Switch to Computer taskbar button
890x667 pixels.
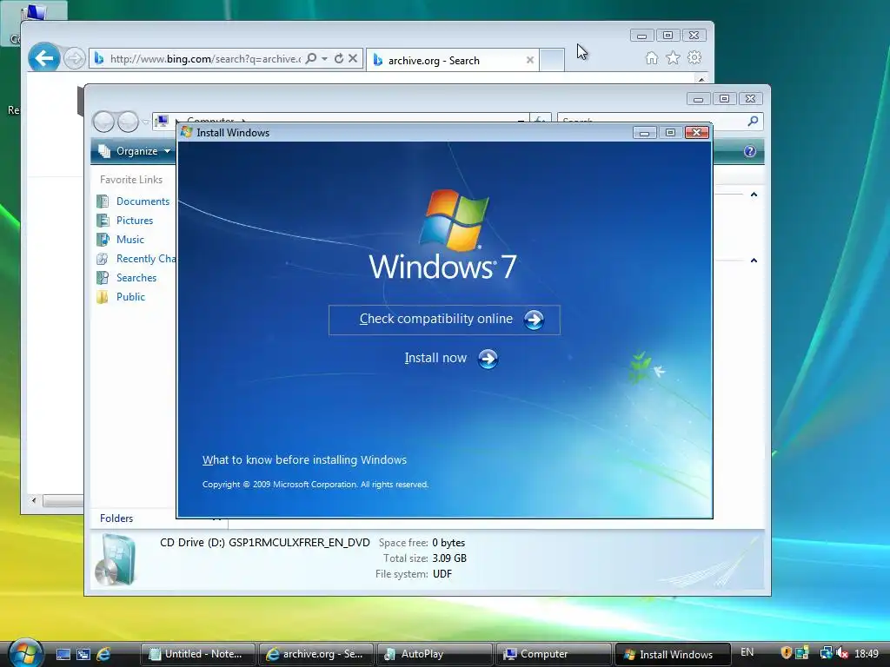point(554,655)
